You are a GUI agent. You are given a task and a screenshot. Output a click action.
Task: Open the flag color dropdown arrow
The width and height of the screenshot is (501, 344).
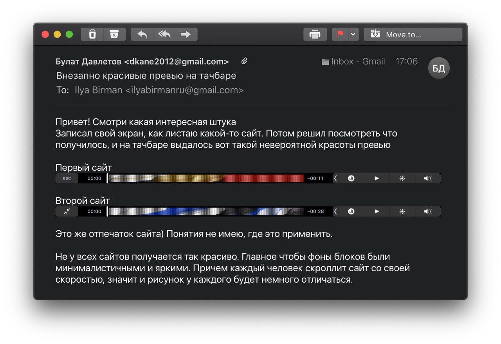point(353,34)
